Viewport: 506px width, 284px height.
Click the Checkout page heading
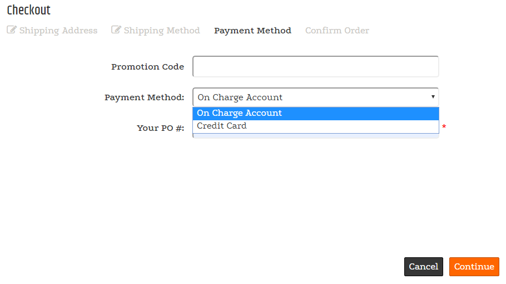28,10
